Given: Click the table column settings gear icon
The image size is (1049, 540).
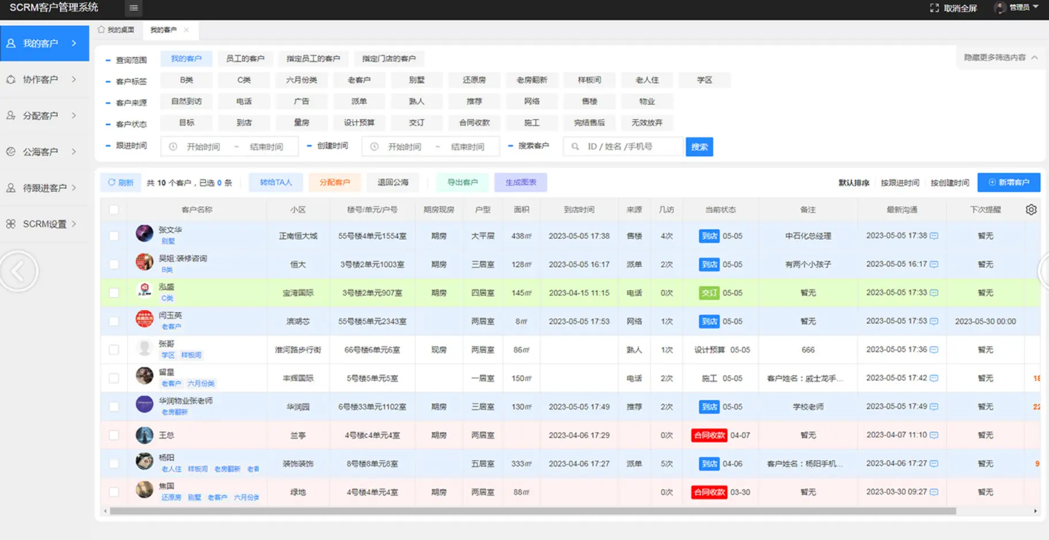Looking at the screenshot, I should pyautogui.click(x=1031, y=210).
